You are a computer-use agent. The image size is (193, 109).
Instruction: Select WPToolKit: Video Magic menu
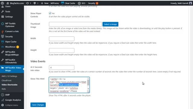point(12,69)
